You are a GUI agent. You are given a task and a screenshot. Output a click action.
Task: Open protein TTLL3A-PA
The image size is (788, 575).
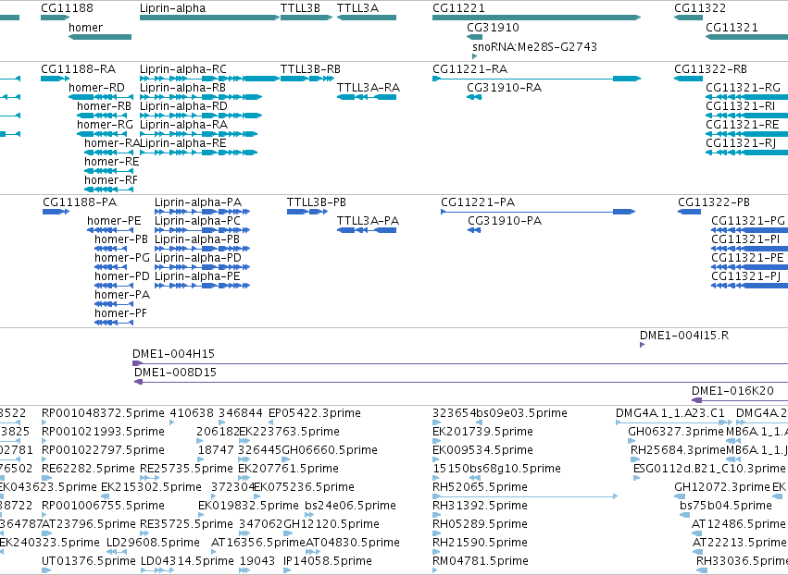click(x=368, y=221)
